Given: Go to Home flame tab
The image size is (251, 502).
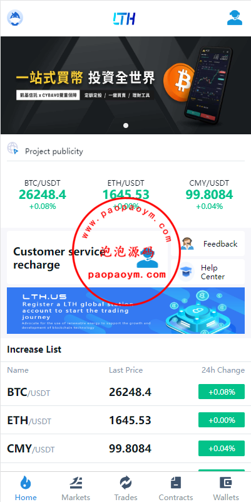Looking at the screenshot, I should [26, 488].
